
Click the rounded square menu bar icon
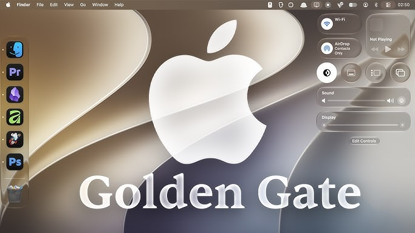tap(291, 5)
